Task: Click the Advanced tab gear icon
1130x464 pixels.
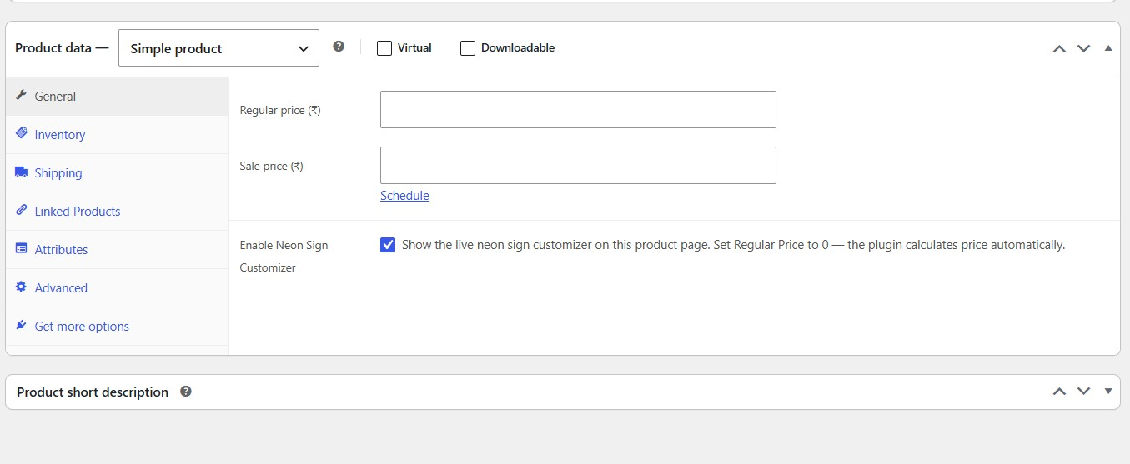Action: [x=22, y=287]
